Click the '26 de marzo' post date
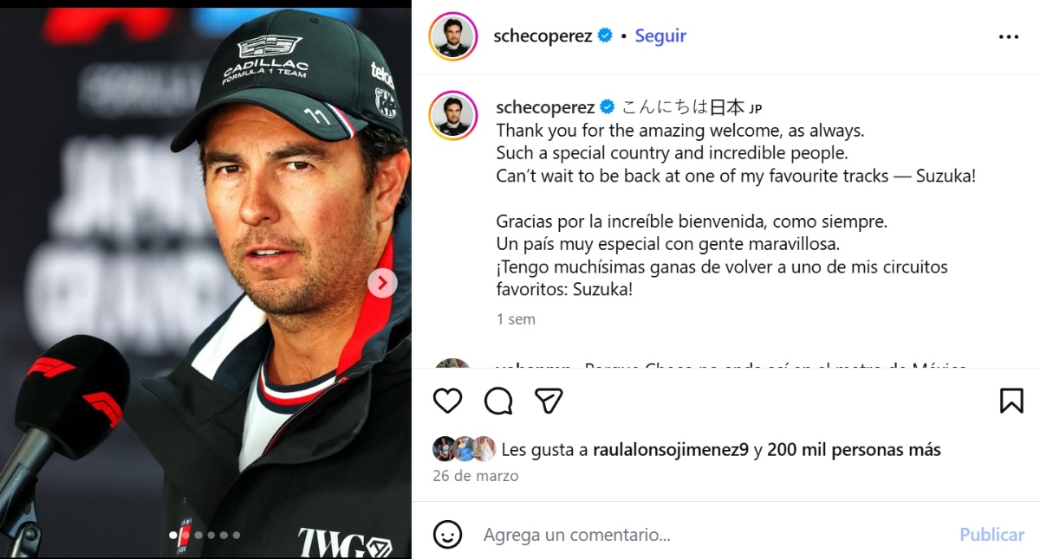This screenshot has width=1040, height=559. 476,476
